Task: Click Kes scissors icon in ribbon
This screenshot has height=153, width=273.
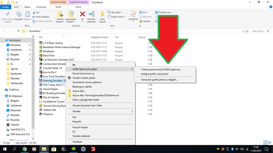Action: point(34,12)
